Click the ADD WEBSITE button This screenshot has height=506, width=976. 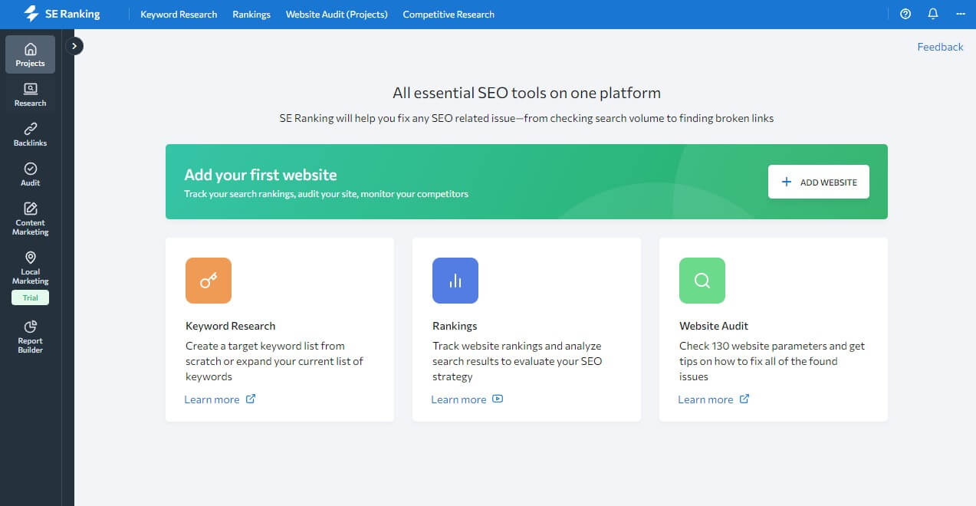(x=818, y=182)
